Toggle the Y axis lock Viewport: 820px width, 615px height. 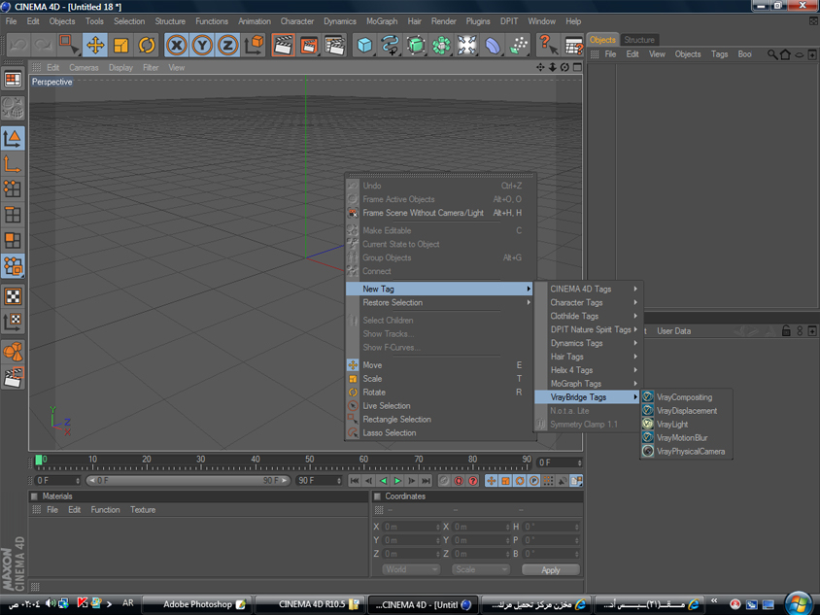[202, 45]
